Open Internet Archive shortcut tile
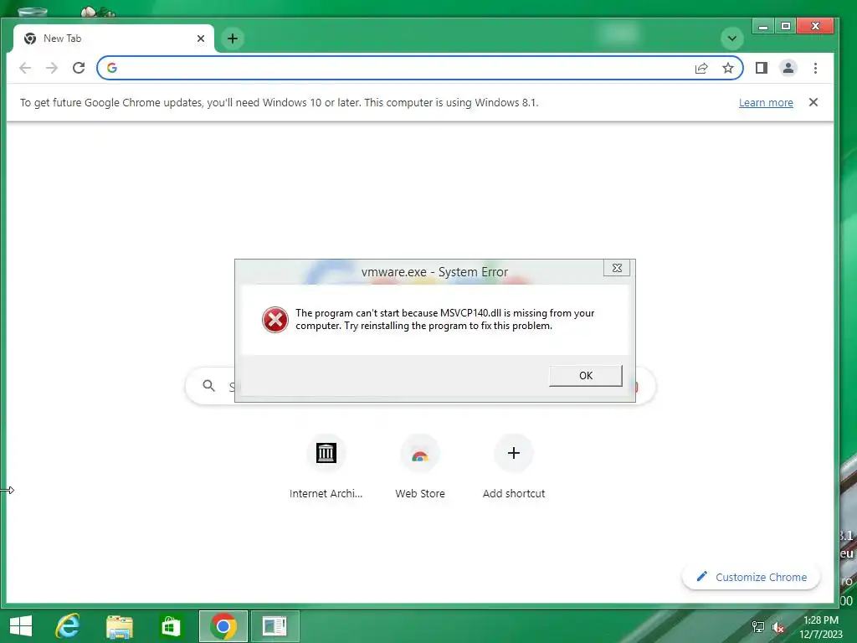The image size is (857, 643). (x=326, y=453)
